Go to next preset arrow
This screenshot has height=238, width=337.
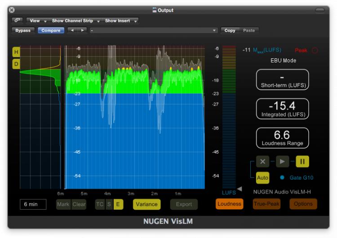tap(82, 30)
